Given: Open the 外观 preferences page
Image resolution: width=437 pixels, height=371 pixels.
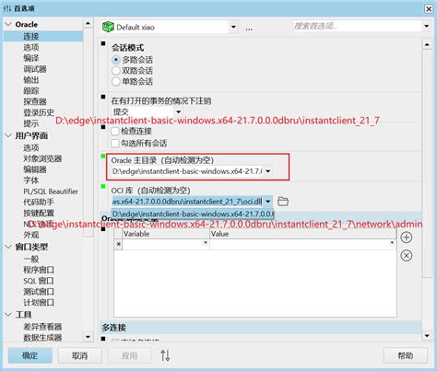Looking at the screenshot, I should pos(31,235).
